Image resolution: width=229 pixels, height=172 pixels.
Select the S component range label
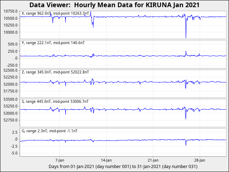[x=55, y=101]
